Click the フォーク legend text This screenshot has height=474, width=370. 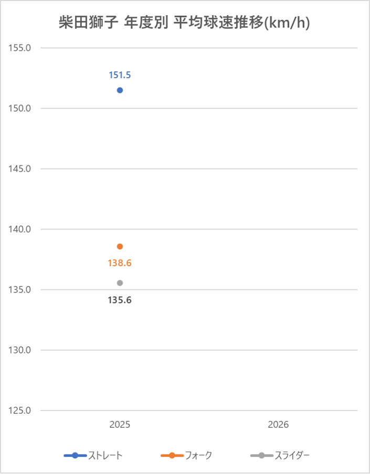(x=198, y=456)
